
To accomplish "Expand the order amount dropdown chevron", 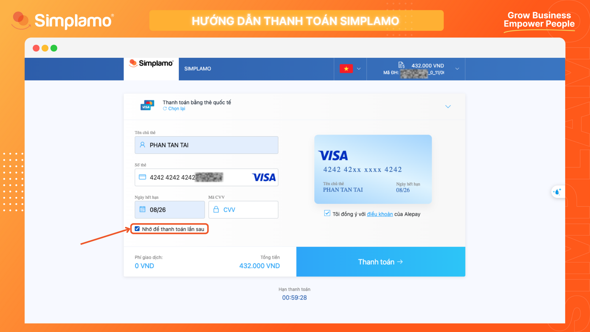I will [x=457, y=69].
